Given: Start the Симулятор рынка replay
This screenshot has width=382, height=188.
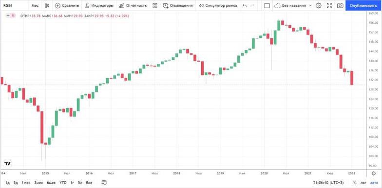Looking at the screenshot, I should (x=218, y=5).
